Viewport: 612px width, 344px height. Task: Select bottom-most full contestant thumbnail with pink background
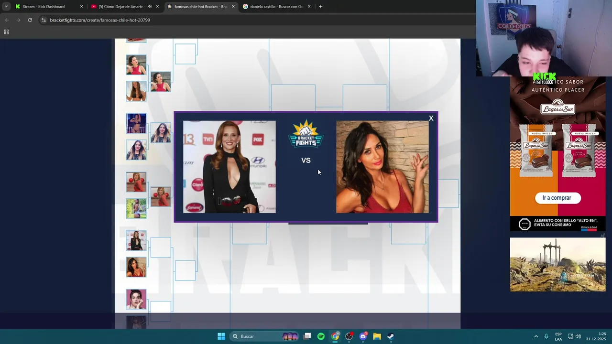[x=136, y=299]
